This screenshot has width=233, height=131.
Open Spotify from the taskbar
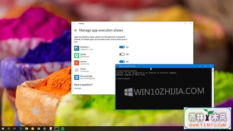pos(63,128)
